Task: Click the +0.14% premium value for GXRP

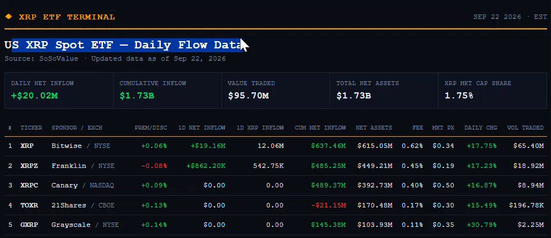Action: 154,225
